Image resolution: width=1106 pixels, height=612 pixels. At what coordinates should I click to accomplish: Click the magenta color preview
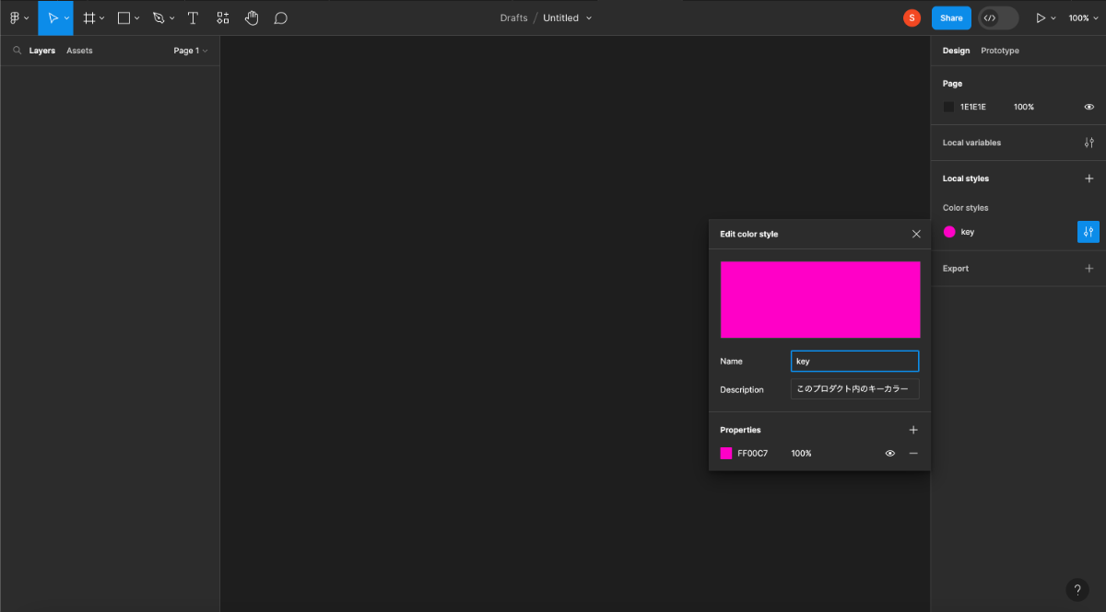(820, 300)
